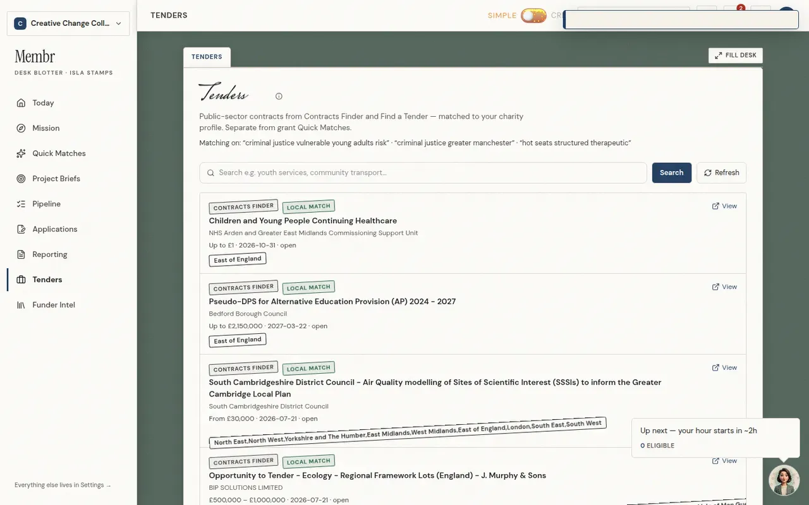Go to Project Briefs in sidebar
809x505 pixels.
pyautogui.click(x=68, y=179)
